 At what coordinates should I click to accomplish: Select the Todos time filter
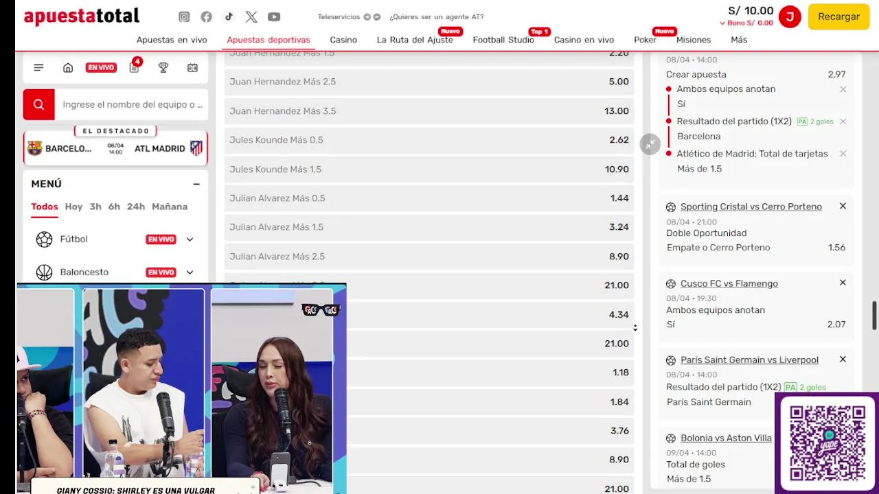(x=45, y=207)
